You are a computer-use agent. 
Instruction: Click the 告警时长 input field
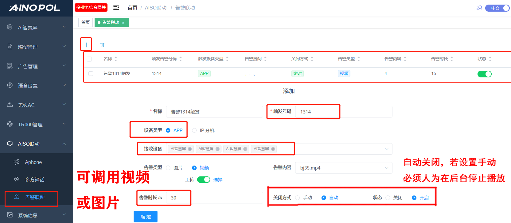214,198
